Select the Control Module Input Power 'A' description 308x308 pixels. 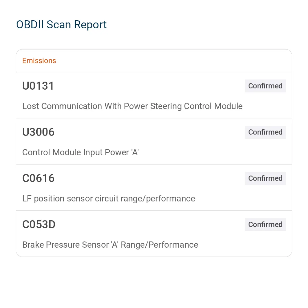[x=80, y=152]
